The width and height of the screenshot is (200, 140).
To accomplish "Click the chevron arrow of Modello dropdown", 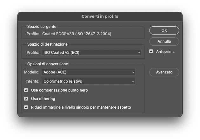I will point(133,72).
